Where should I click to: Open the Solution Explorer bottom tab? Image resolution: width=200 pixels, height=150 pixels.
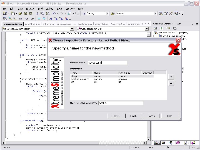[x=156, y=143]
